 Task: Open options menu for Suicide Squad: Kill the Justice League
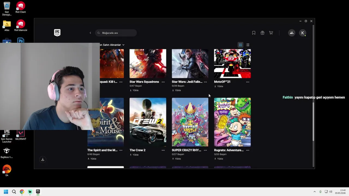[x=121, y=82]
